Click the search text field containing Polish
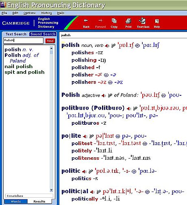Screen dimensions: 187x205 pos(23,40)
